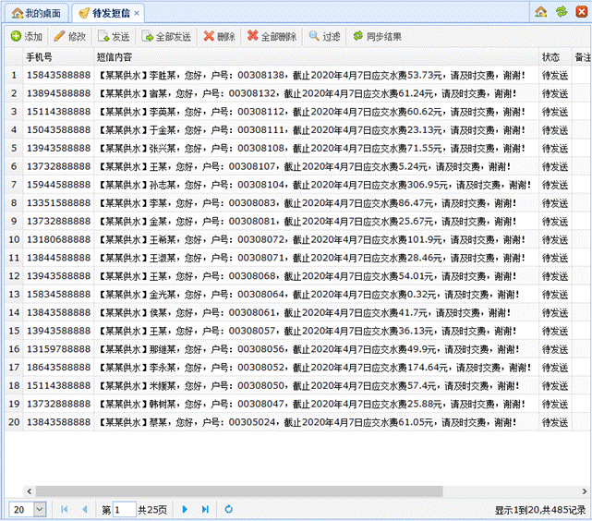Open the page size dropdown showing 20
The height and width of the screenshot is (521, 592).
(x=40, y=510)
